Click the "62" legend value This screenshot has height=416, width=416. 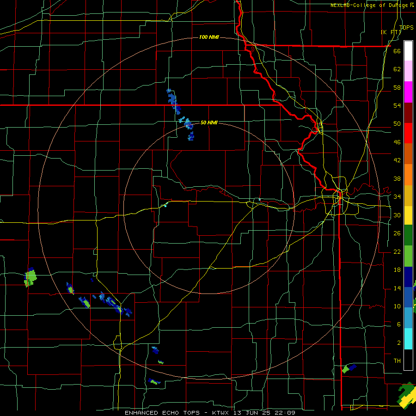(x=397, y=69)
